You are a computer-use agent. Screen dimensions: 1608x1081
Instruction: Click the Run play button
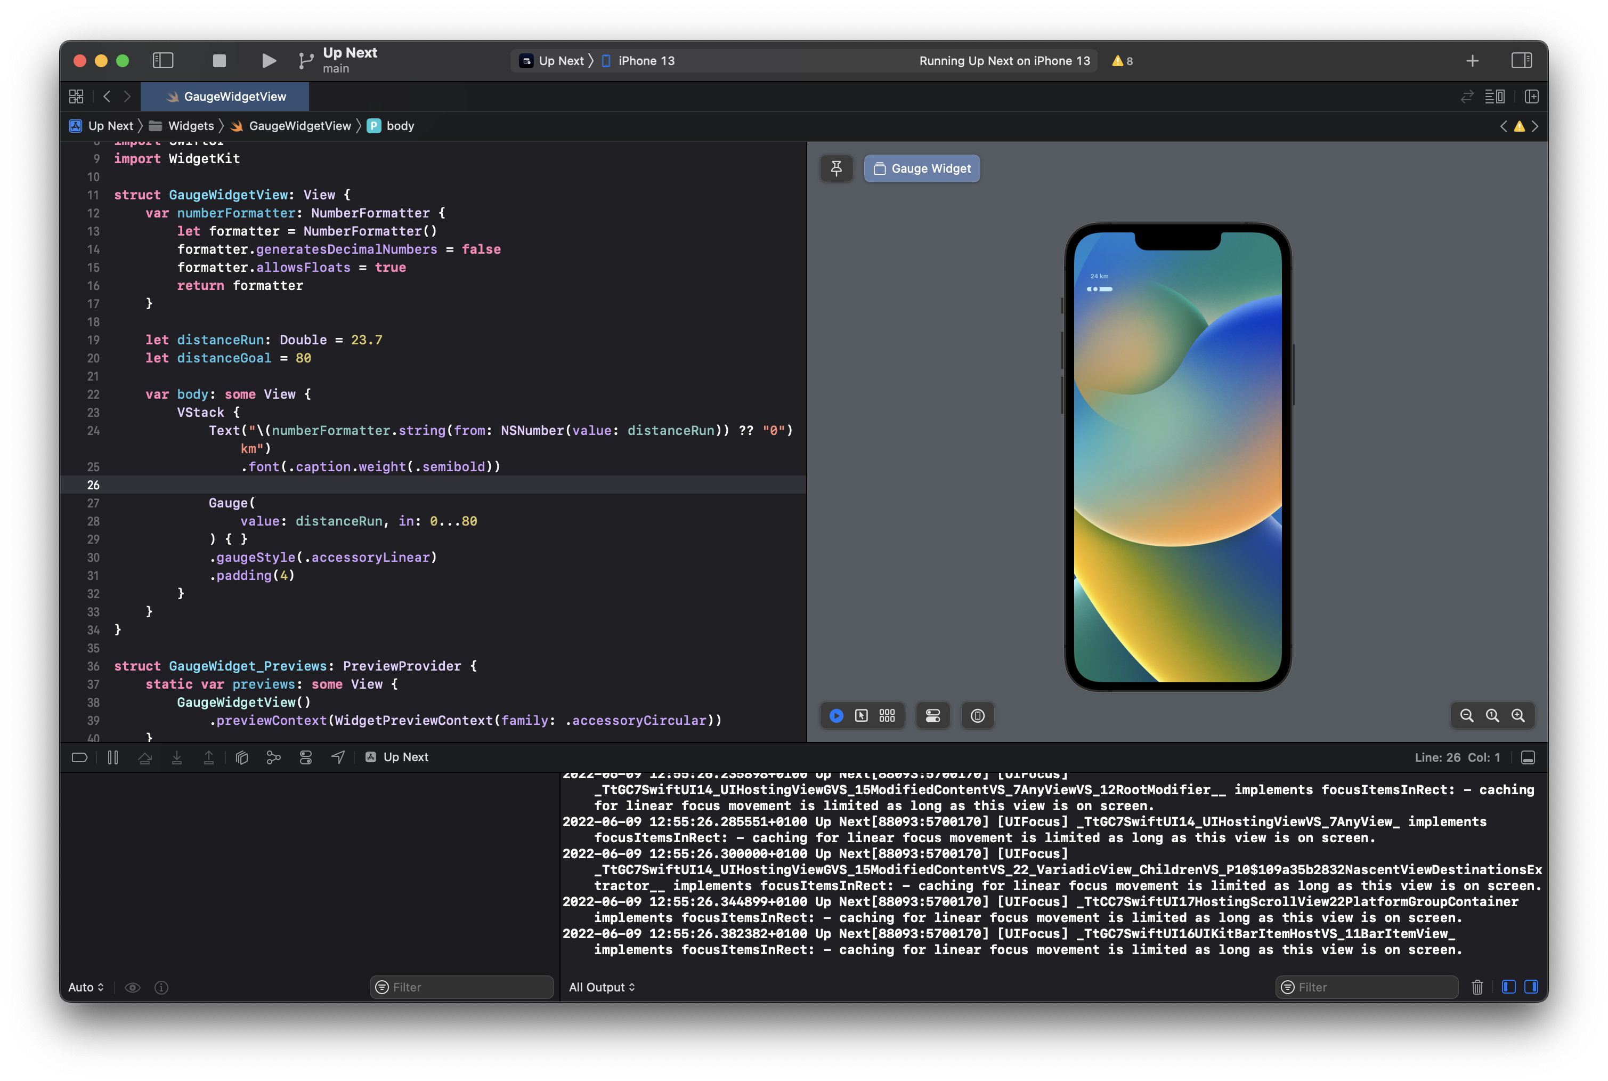(269, 61)
